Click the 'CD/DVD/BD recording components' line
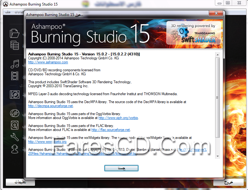 [x=64, y=70]
